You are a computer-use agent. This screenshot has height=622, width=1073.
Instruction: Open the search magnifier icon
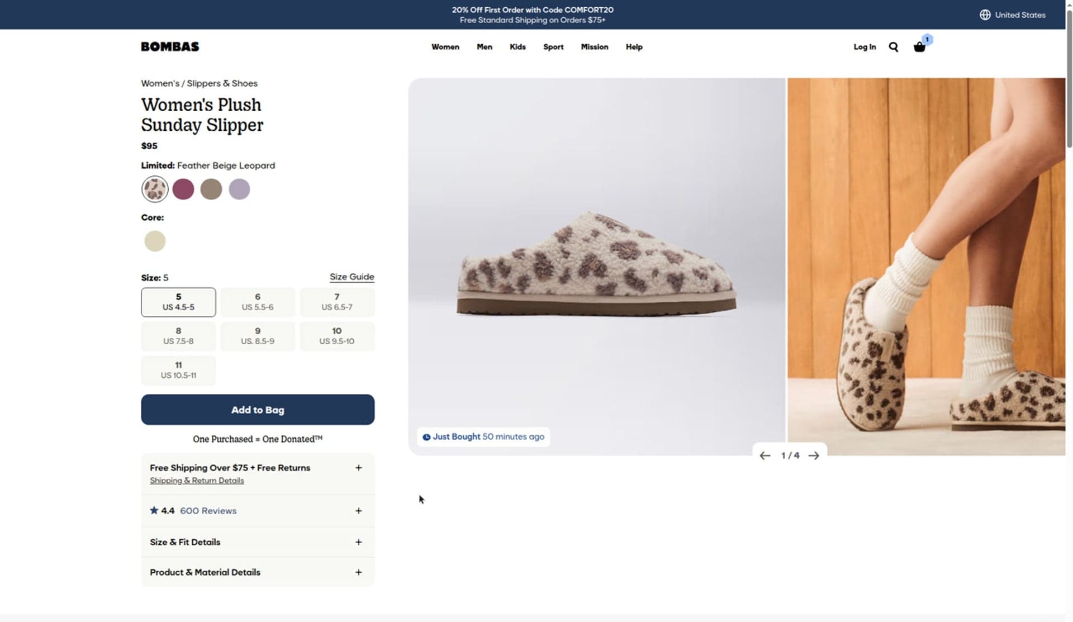pos(893,47)
